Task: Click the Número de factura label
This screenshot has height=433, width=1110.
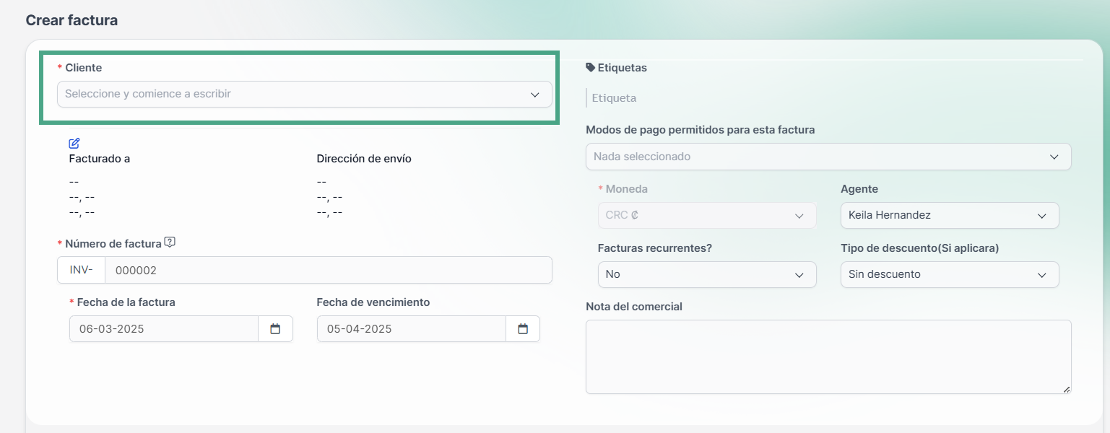Action: [113, 244]
